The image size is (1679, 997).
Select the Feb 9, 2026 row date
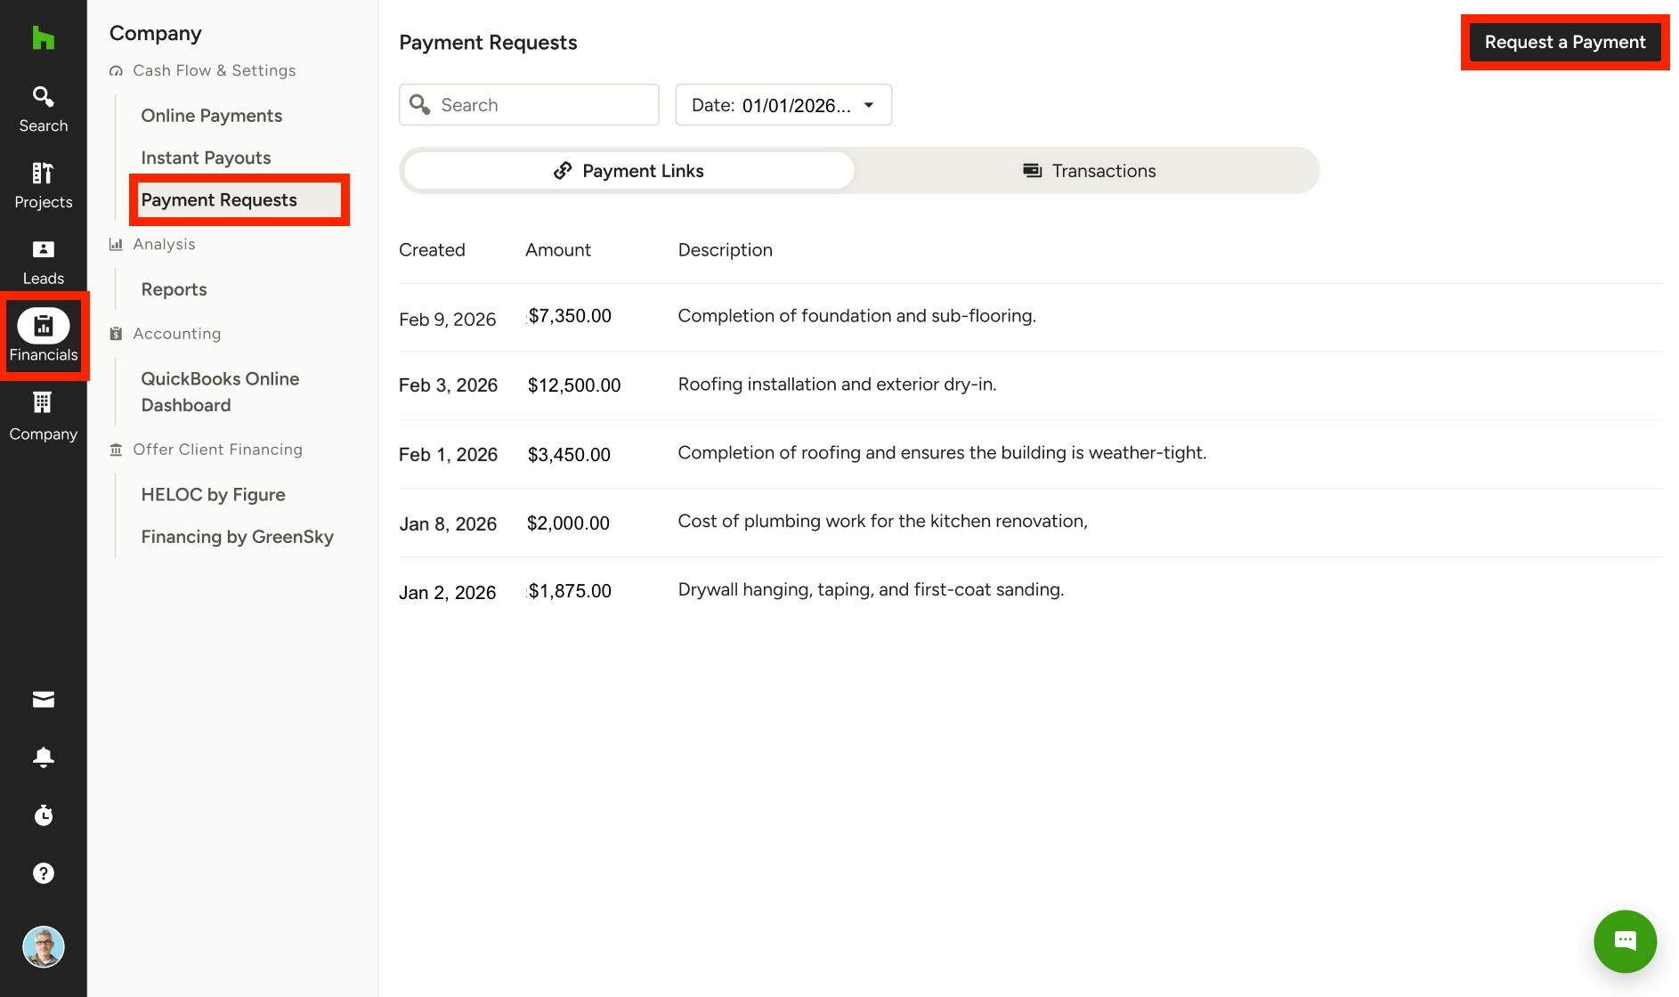[x=447, y=319]
